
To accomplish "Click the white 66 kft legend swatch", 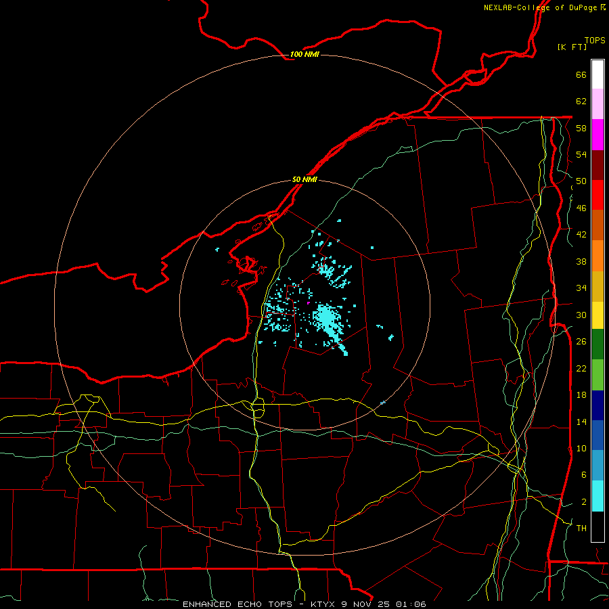I will (x=597, y=74).
